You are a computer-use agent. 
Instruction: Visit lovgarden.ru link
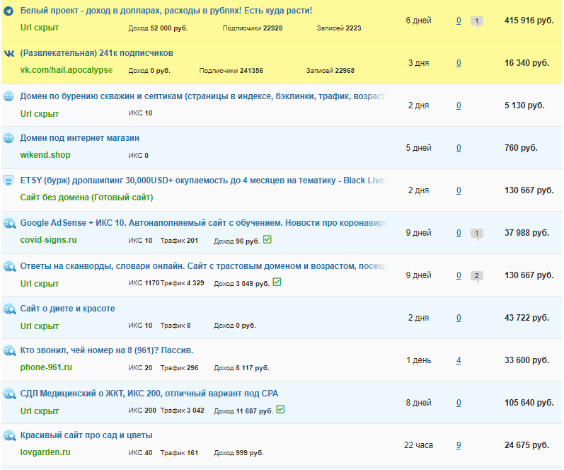click(45, 452)
